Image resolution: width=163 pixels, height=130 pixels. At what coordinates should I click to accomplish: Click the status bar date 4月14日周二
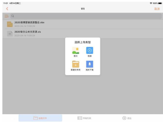click(15, 3)
